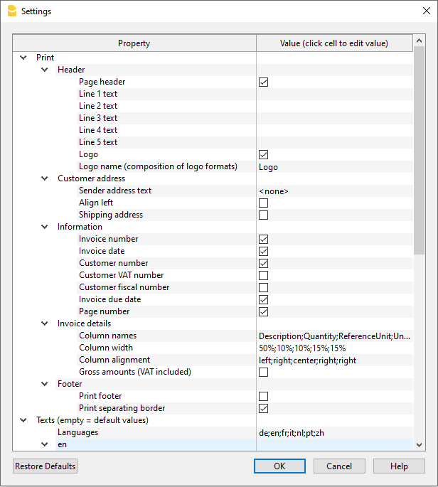438x487 pixels.
Task: Edit the Column width value cell
Action: (x=334, y=348)
